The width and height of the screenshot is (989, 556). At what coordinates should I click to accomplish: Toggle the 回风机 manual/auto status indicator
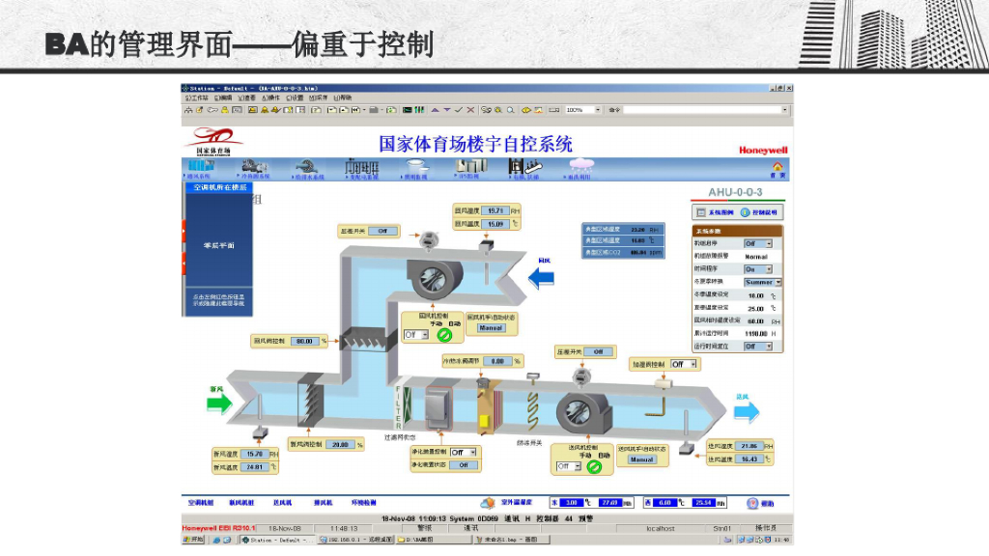[x=444, y=337]
